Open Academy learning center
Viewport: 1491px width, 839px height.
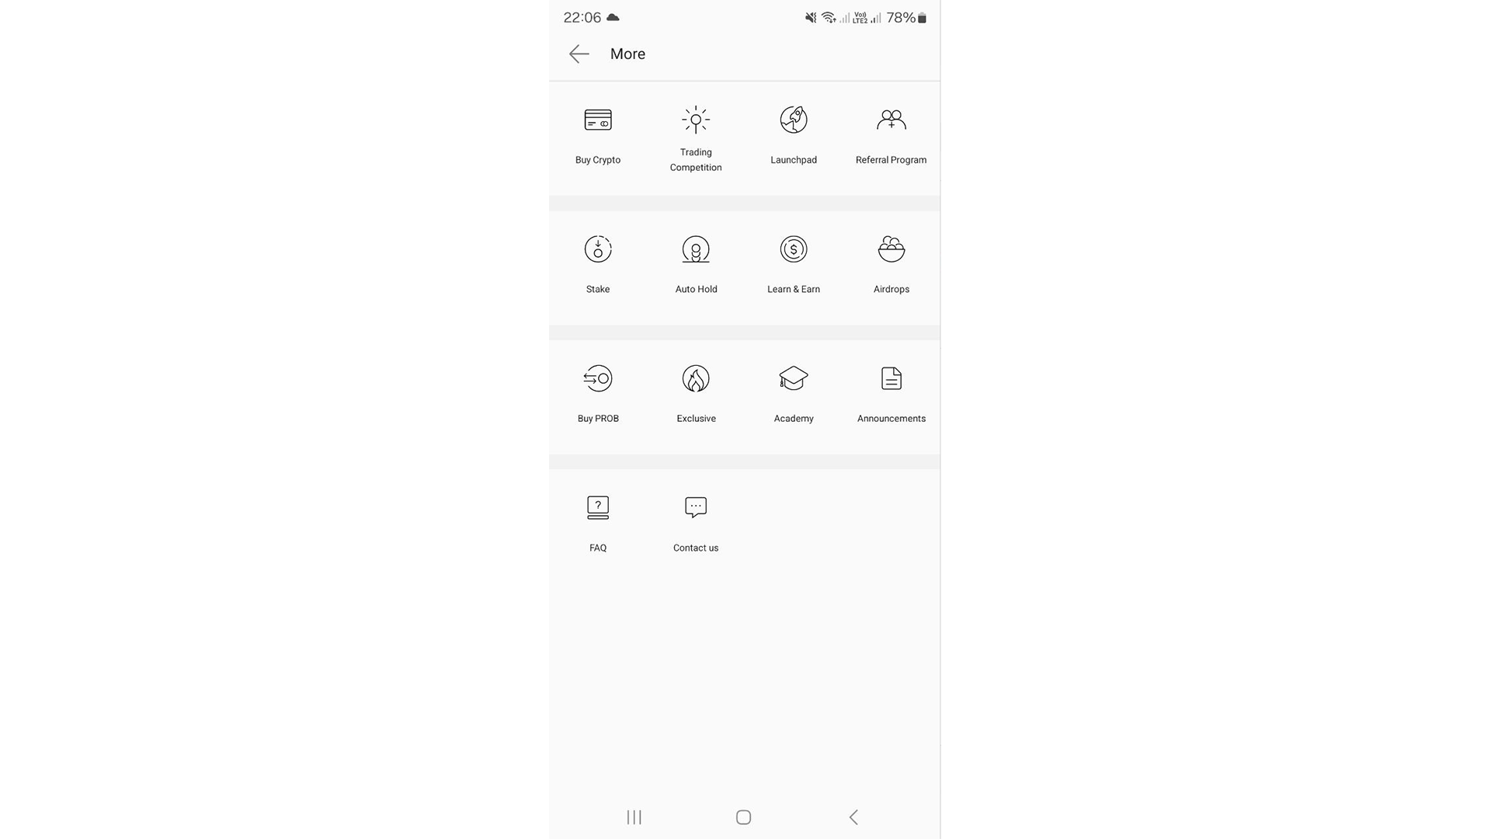794,392
